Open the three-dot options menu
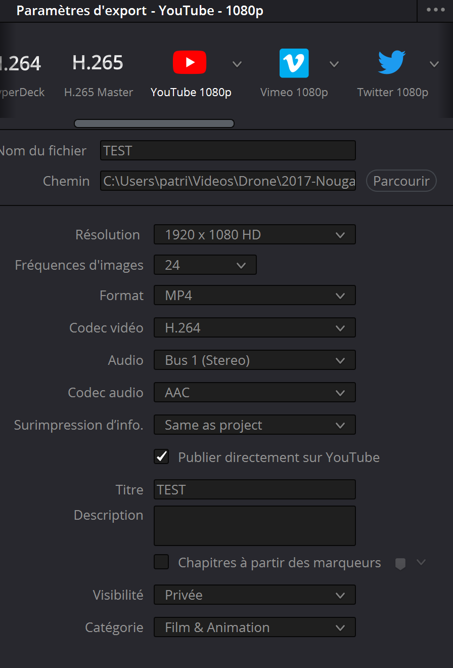This screenshot has width=453, height=668. point(435,11)
